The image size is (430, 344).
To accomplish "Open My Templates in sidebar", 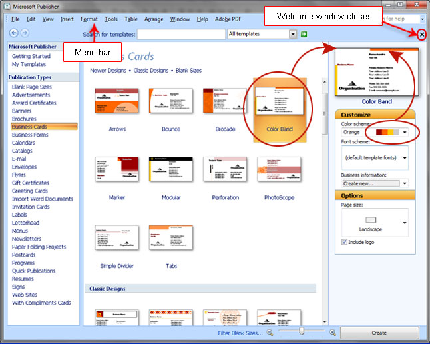I will click(29, 64).
